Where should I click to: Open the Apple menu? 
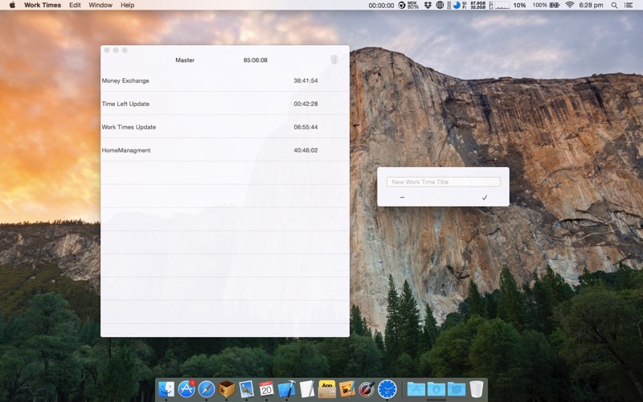[x=12, y=5]
